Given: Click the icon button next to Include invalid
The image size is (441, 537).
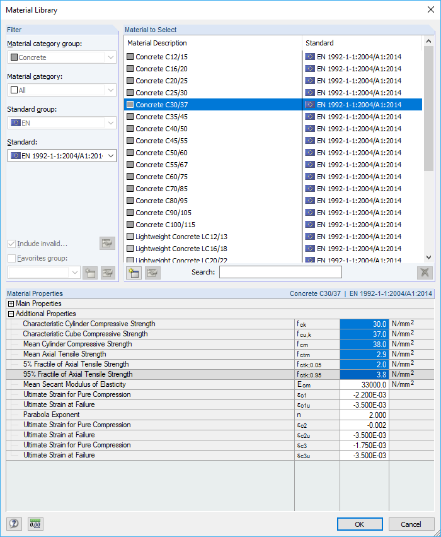Looking at the screenshot, I should coord(107,243).
